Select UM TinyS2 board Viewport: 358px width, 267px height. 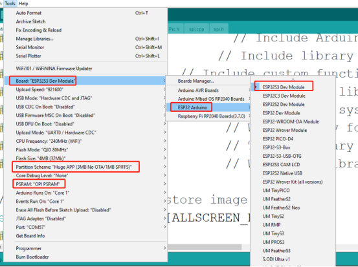(x=293, y=216)
